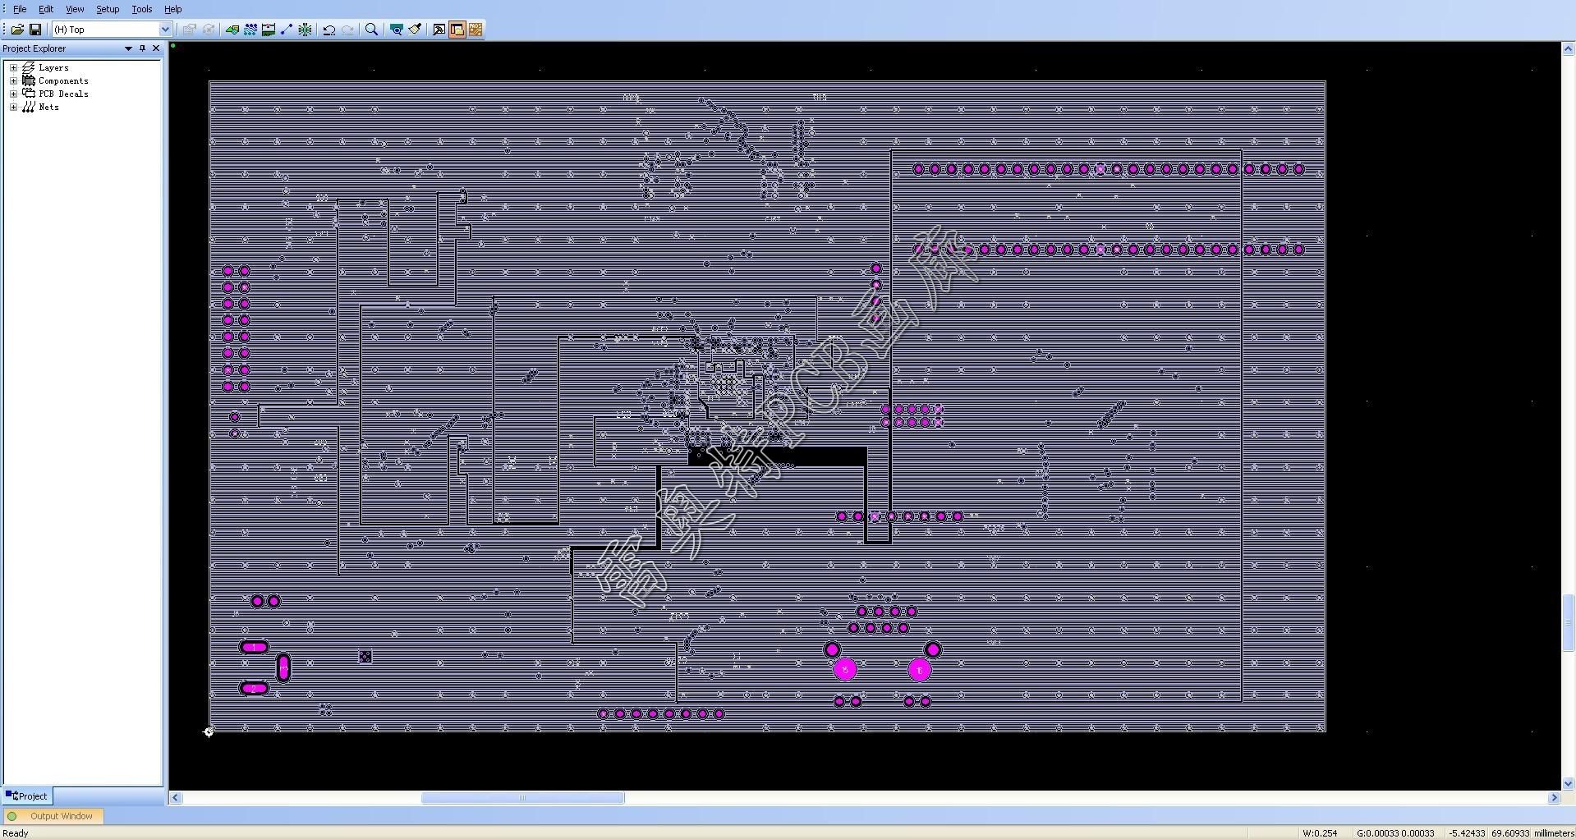Click the vertical scrollbar up arrow

[1569, 49]
